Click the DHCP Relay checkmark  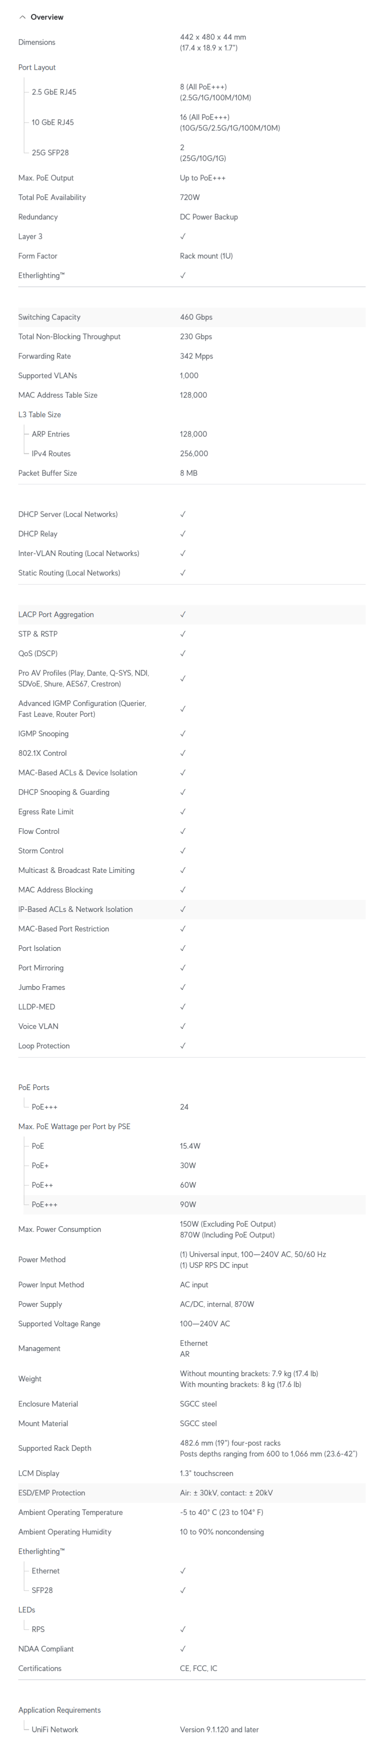[183, 534]
